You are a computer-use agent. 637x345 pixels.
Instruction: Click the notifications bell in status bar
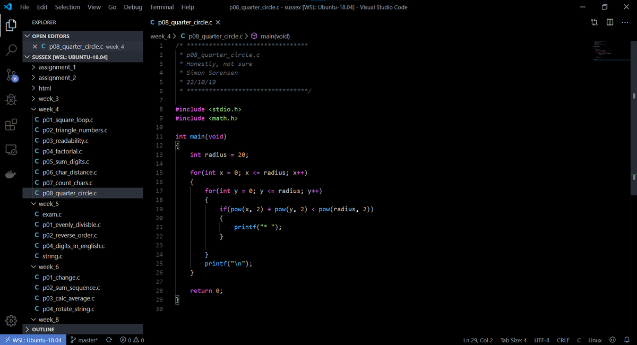626,340
